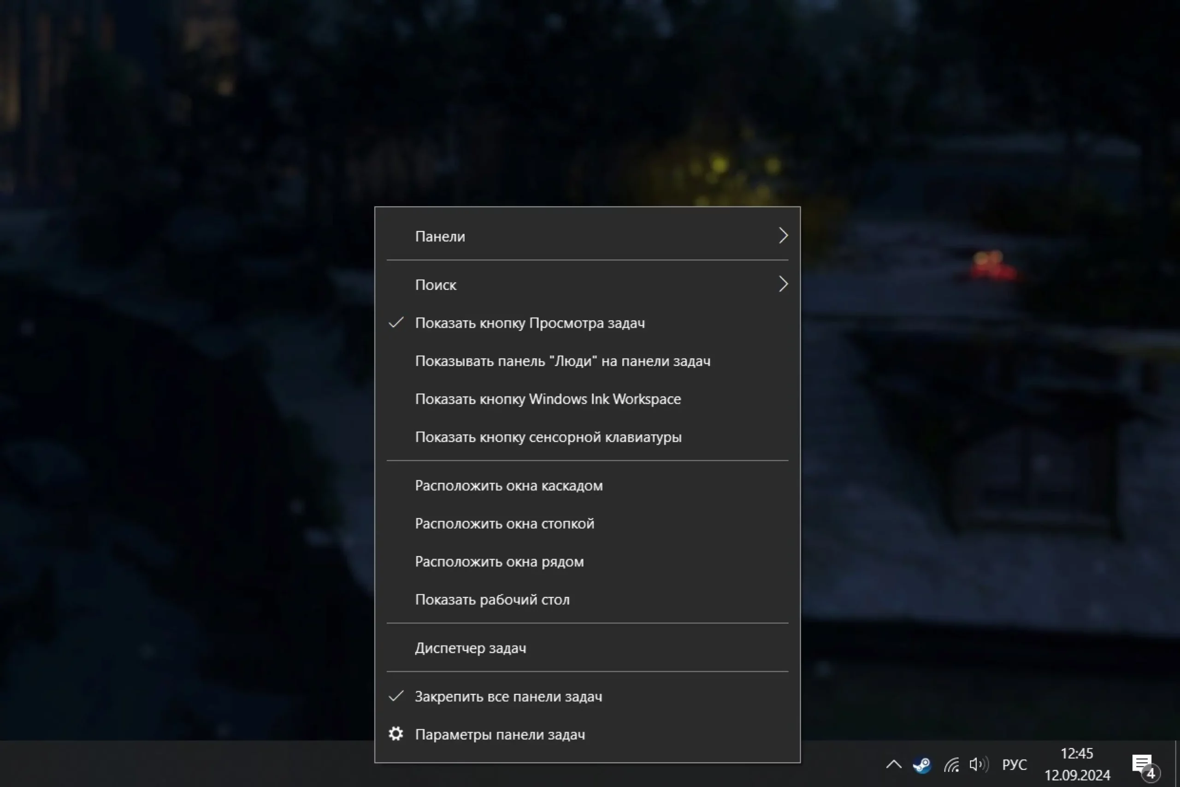1180x787 pixels.
Task: Toggle Закрепить все панели задач
Action: [507, 697]
